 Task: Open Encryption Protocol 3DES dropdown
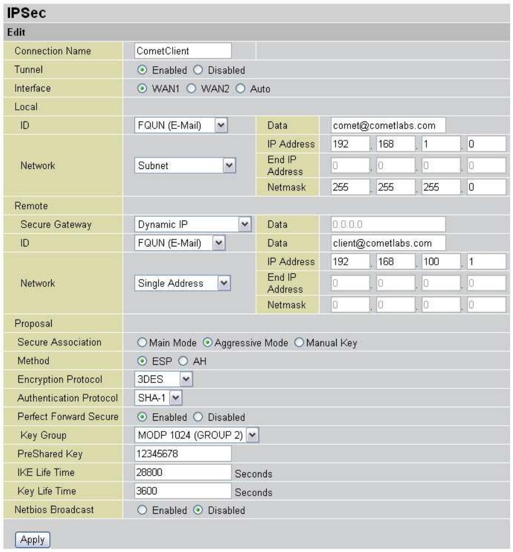point(163,379)
